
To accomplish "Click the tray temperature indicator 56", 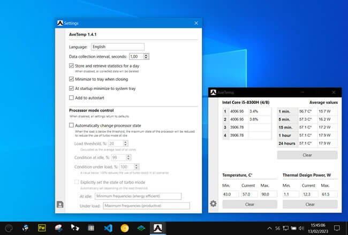I will [x=277, y=228].
